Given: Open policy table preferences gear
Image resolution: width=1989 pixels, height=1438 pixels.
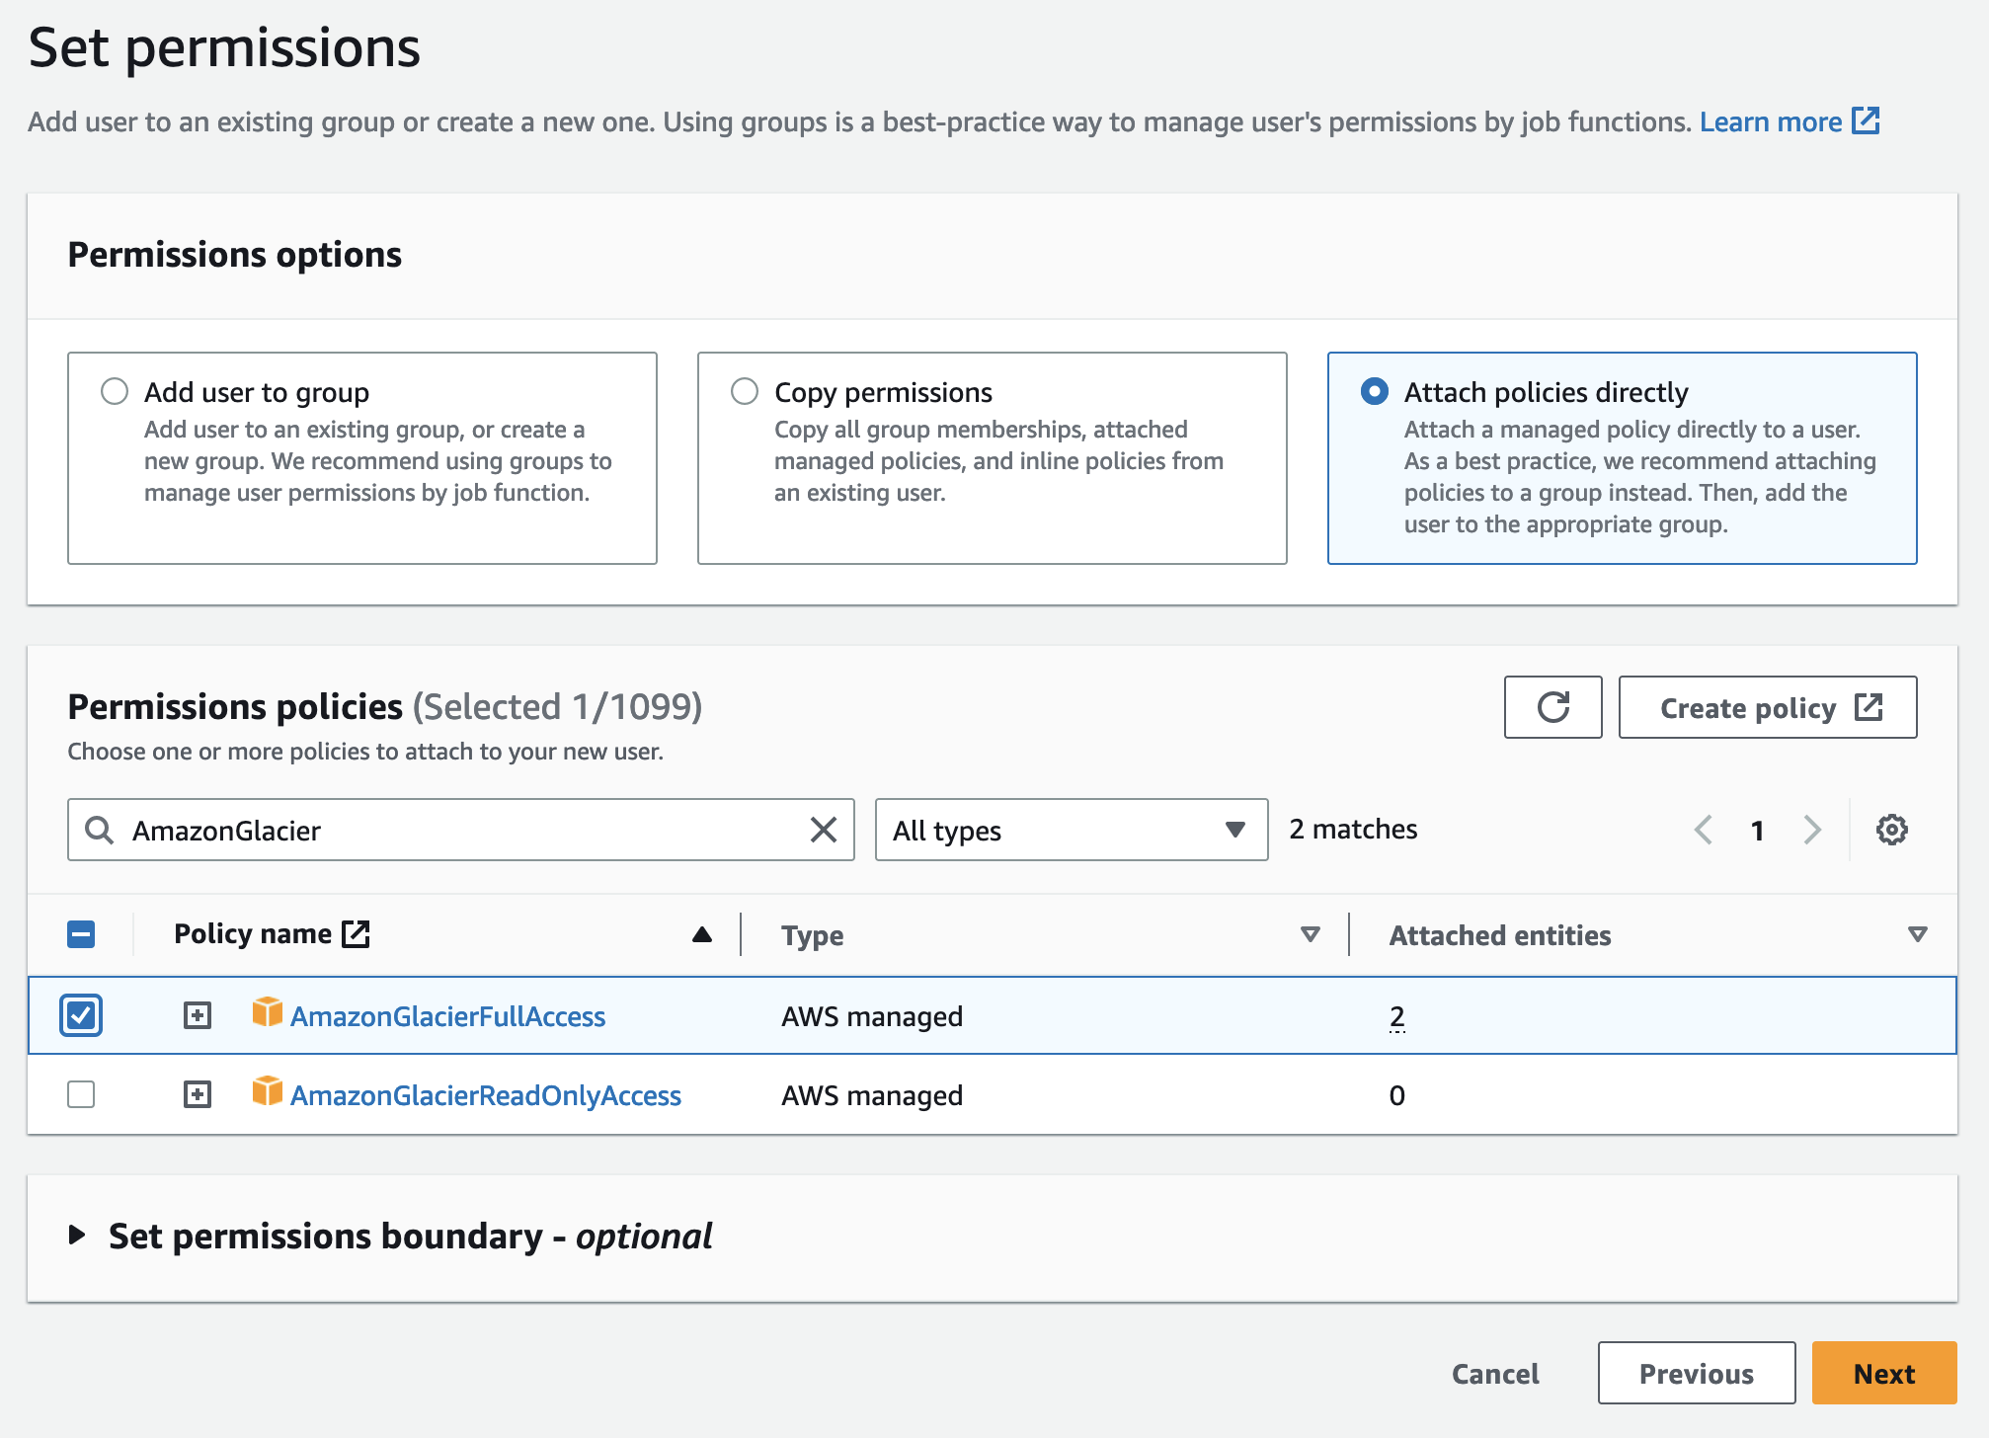Looking at the screenshot, I should 1891,830.
